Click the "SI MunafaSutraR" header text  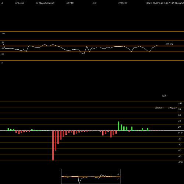click(x=45, y=3)
